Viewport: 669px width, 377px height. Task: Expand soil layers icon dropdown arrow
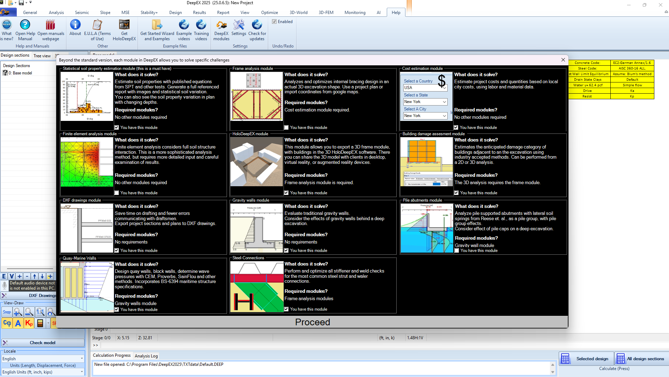(x=48, y=323)
